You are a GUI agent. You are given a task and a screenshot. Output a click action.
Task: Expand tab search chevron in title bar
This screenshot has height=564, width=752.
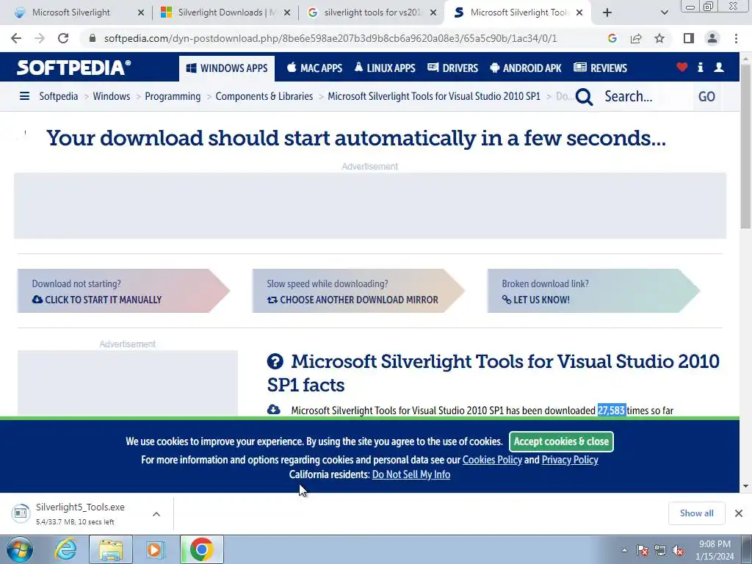pos(664,12)
